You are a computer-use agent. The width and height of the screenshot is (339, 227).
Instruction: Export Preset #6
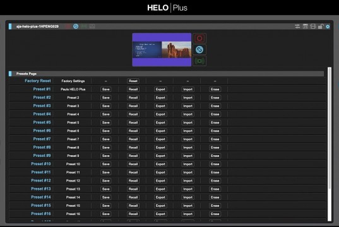pyautogui.click(x=160, y=131)
